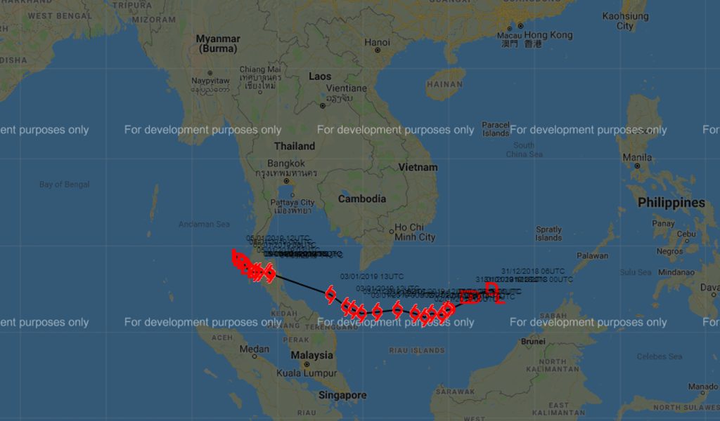Click the capital dot beside Hanoi
This screenshot has height=421, width=720.
(x=378, y=51)
